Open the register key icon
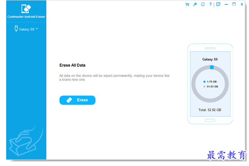This screenshot has width=249, height=166. point(195,4)
